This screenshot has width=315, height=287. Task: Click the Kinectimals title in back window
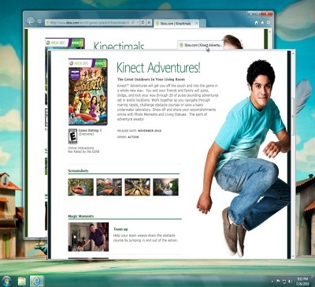point(119,46)
